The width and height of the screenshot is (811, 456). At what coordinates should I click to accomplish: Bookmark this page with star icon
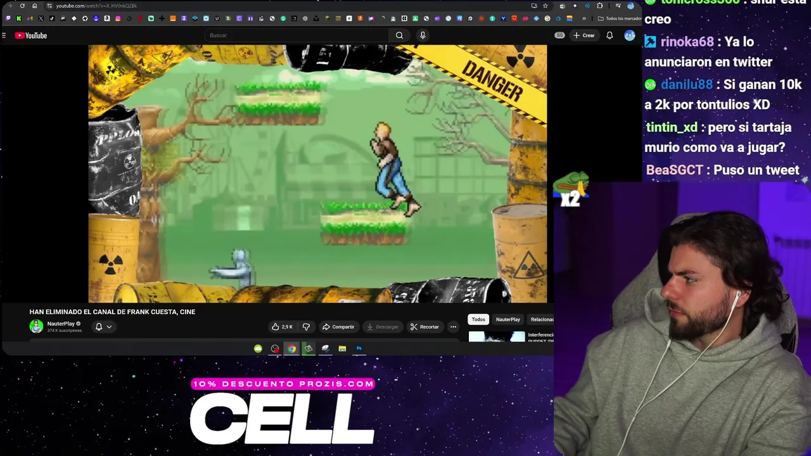point(545,6)
